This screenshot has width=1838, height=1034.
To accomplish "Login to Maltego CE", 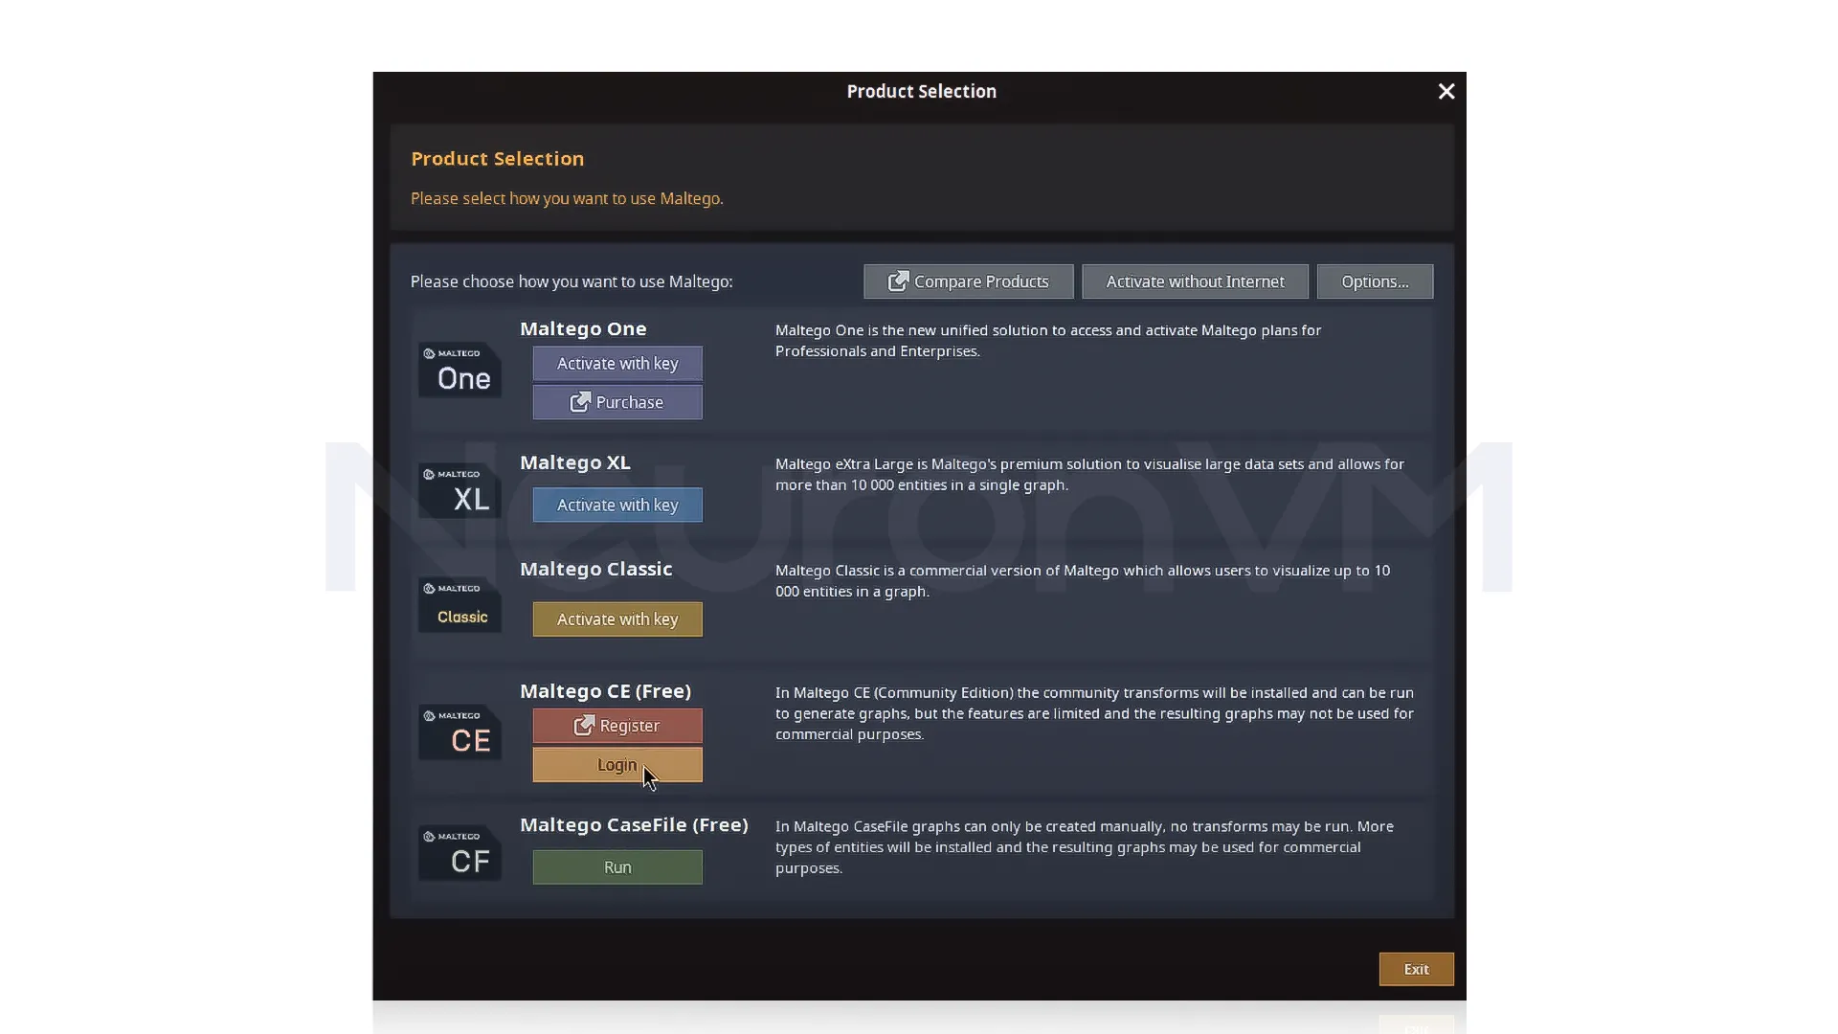I will (617, 765).
